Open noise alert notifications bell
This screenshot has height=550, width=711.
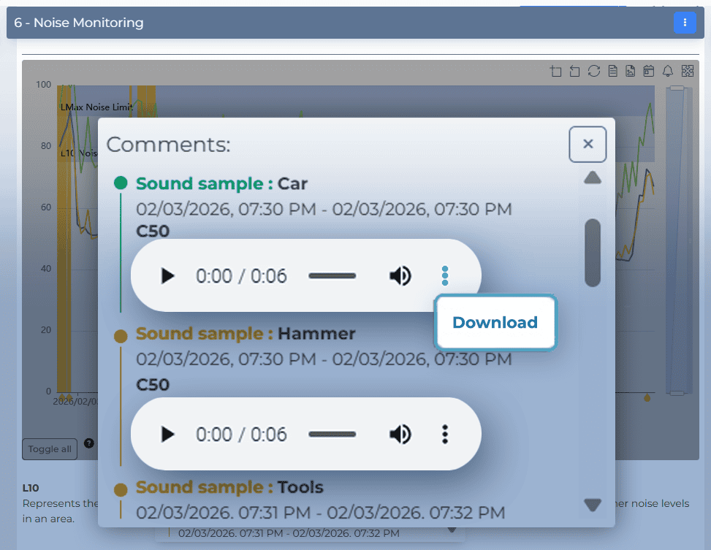pos(669,71)
